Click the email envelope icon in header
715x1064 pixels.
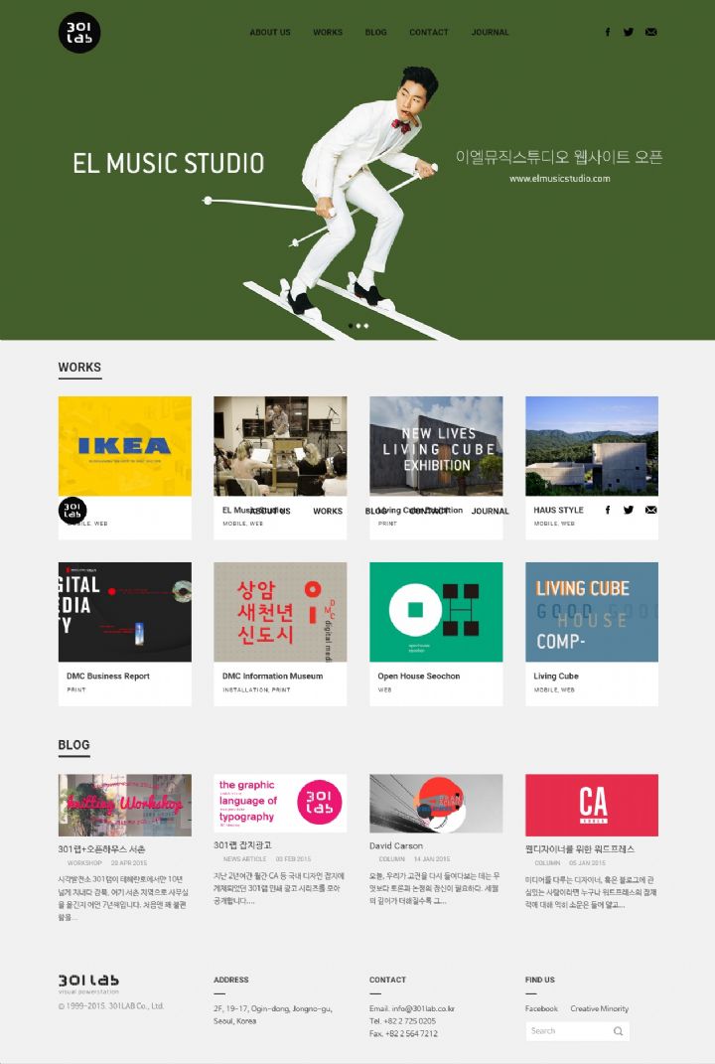pyautogui.click(x=650, y=32)
